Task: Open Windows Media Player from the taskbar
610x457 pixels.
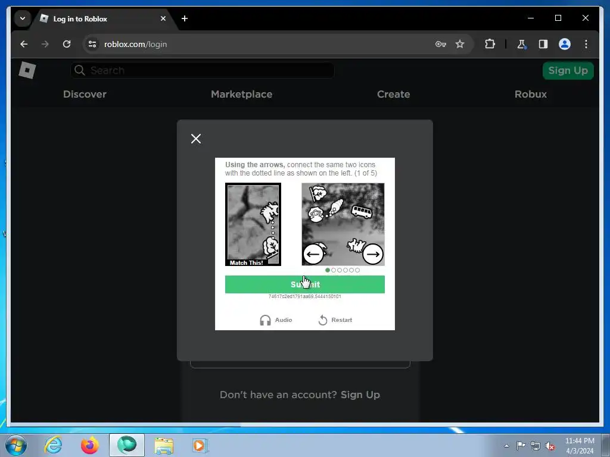Action: click(200, 445)
